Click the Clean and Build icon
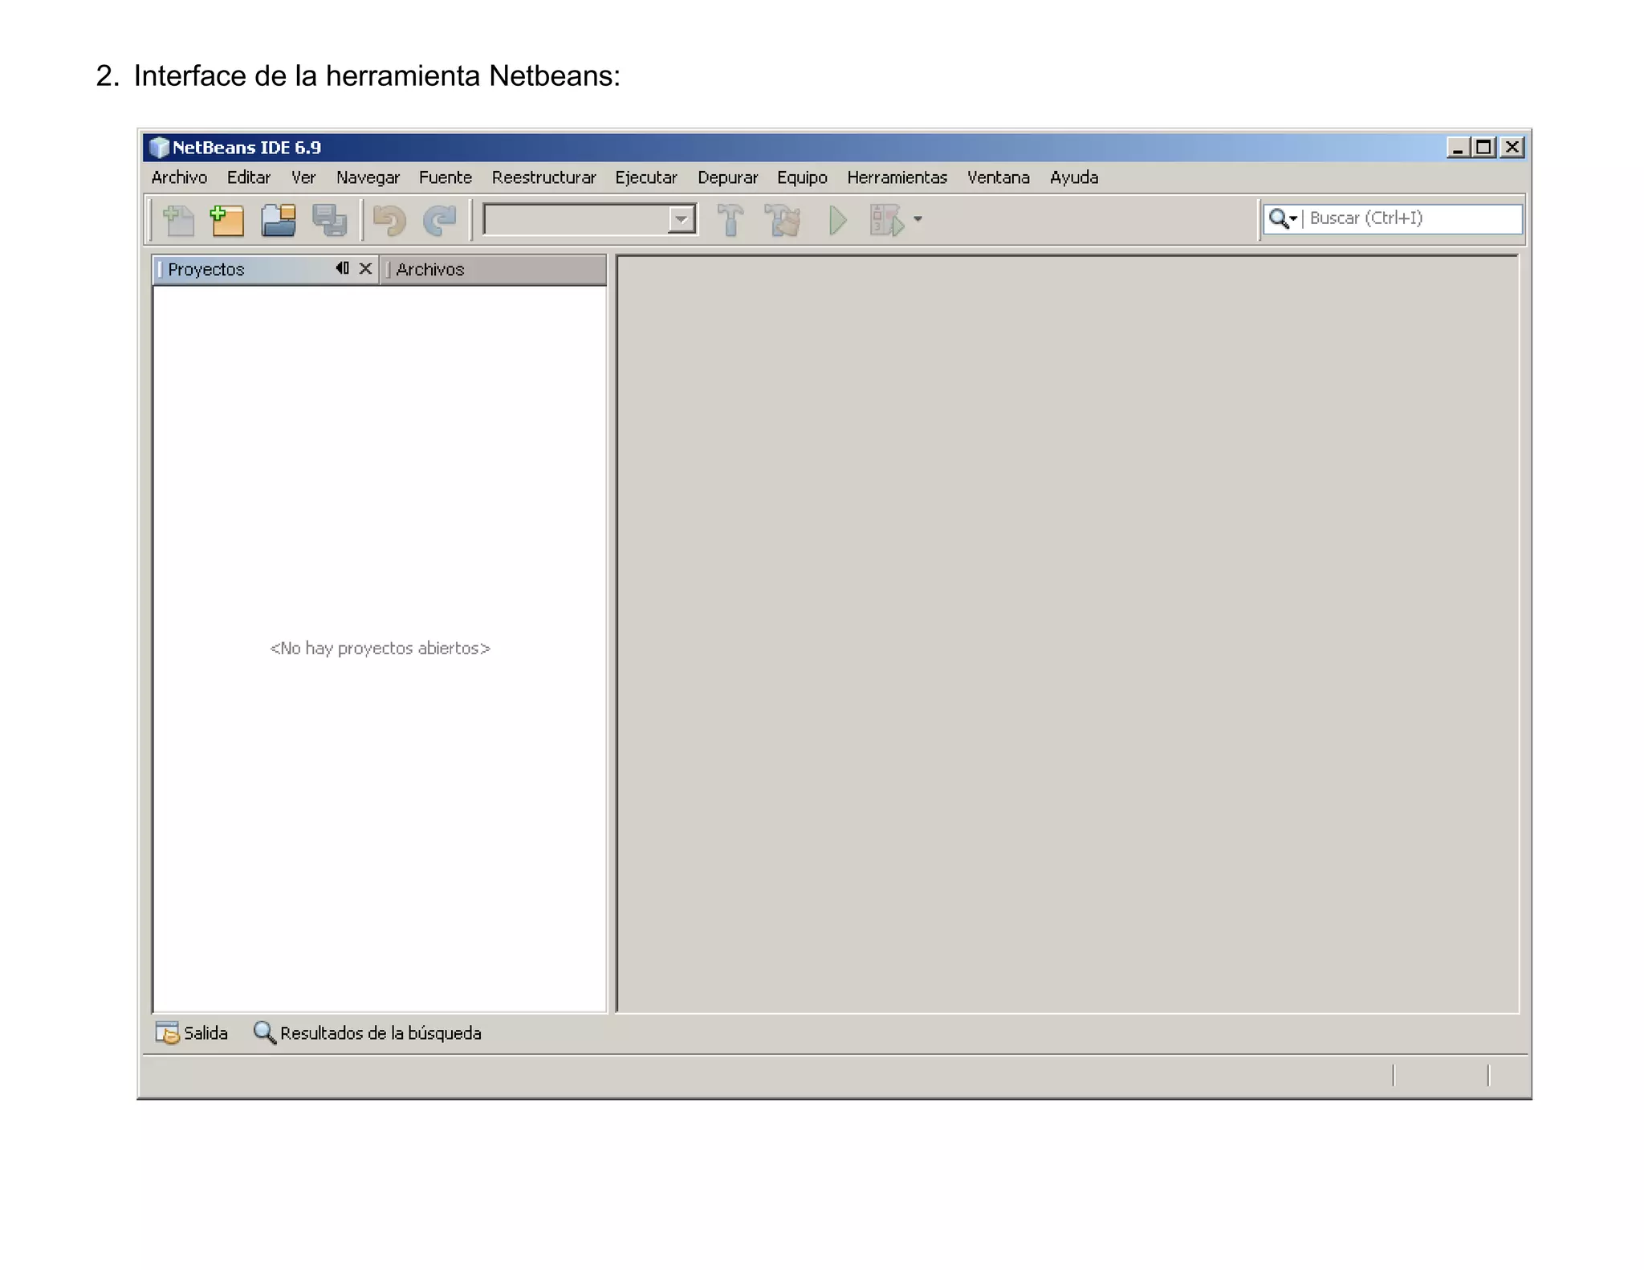This screenshot has width=1644, height=1270. pos(783,220)
